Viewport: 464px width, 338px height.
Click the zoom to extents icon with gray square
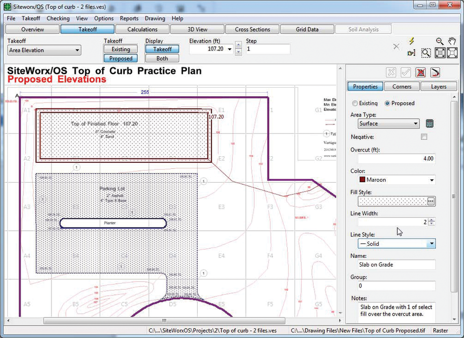440,53
